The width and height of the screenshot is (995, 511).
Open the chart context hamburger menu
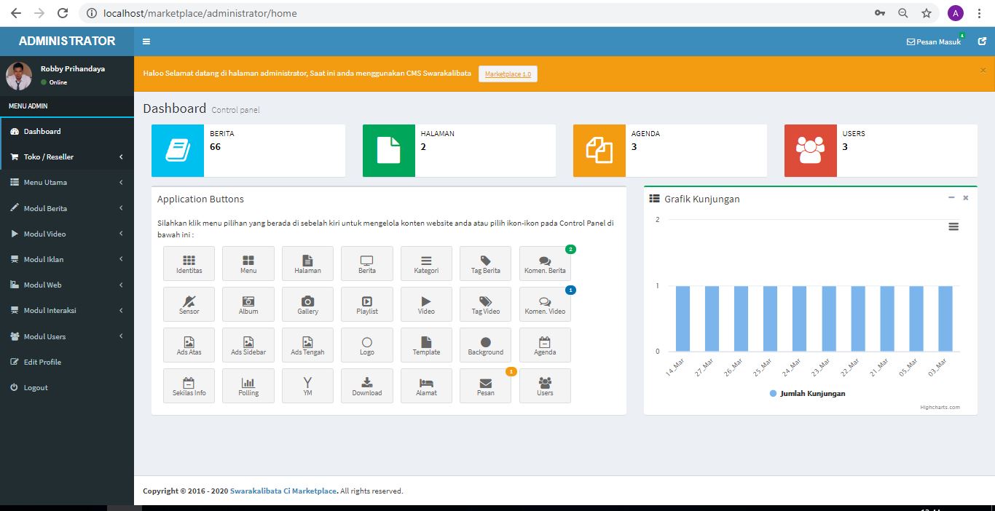coord(953,227)
